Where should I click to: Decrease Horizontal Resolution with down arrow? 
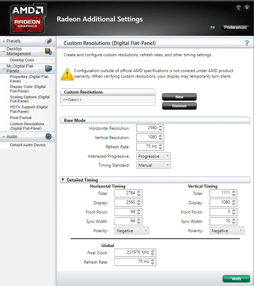[161, 130]
